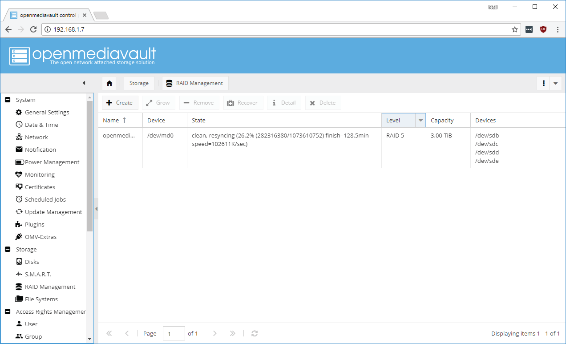Click the Recover button
This screenshot has width=566, height=344.
(x=243, y=103)
